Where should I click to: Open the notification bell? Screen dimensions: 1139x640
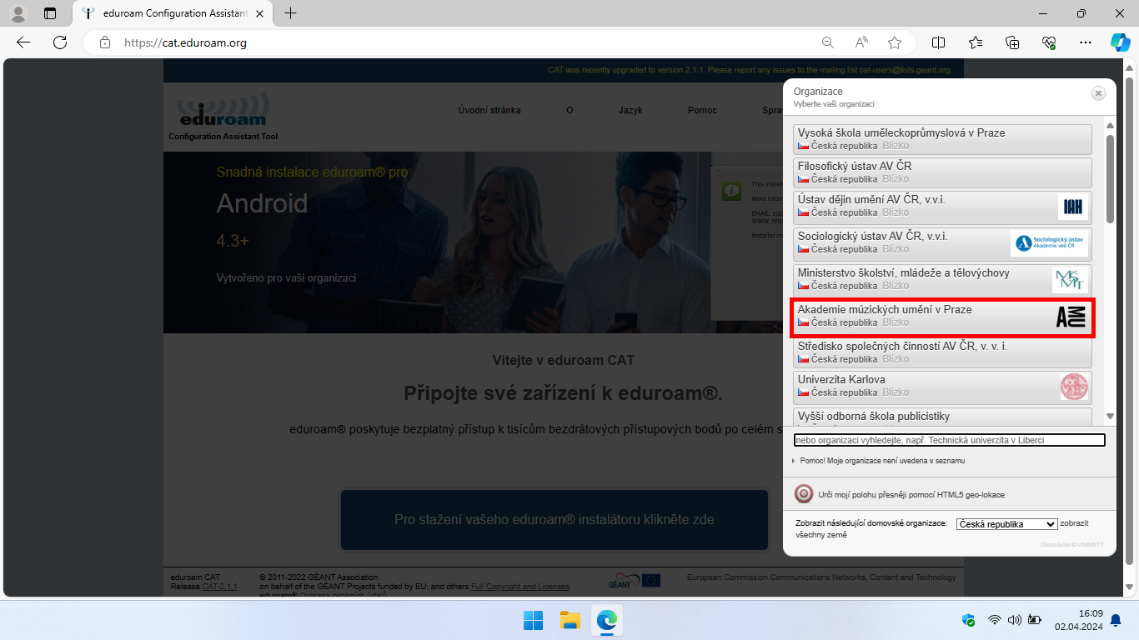point(1116,620)
